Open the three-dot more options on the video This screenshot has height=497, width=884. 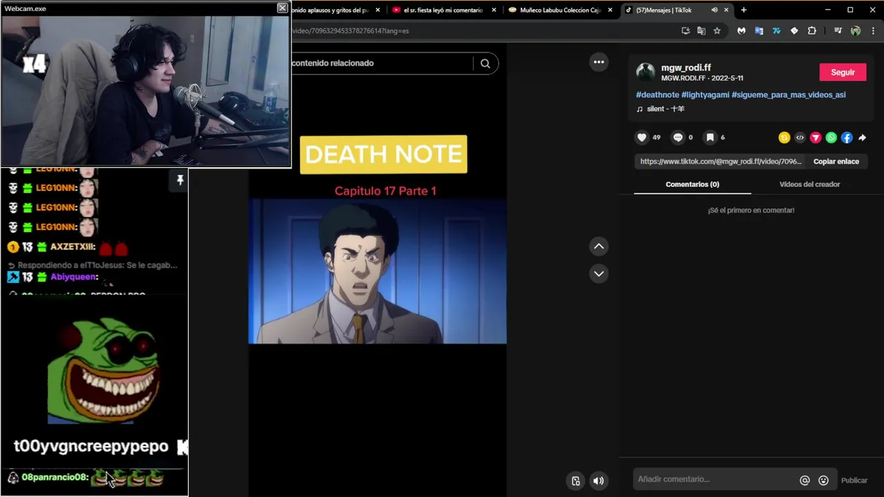point(599,62)
